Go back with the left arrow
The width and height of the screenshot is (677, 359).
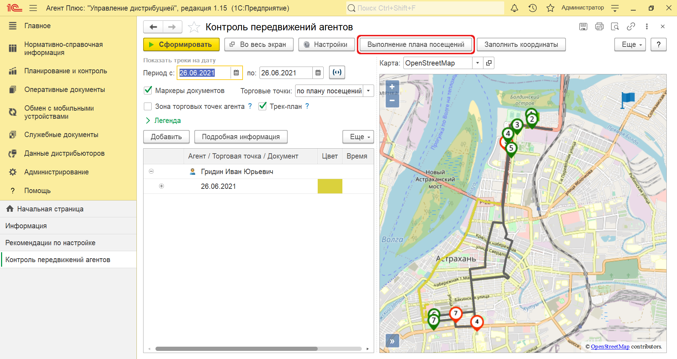point(153,27)
